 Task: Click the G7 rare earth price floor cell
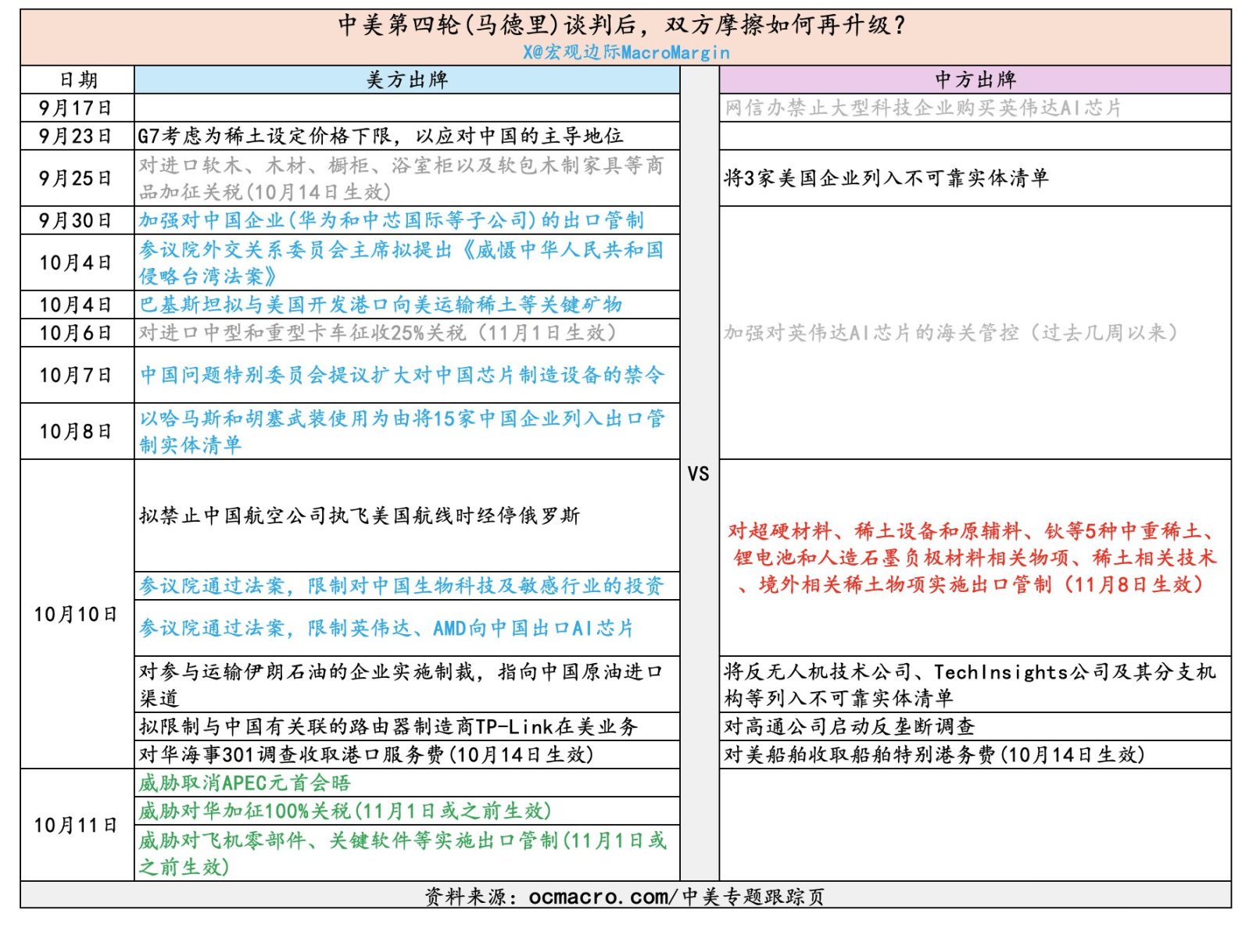click(x=381, y=136)
